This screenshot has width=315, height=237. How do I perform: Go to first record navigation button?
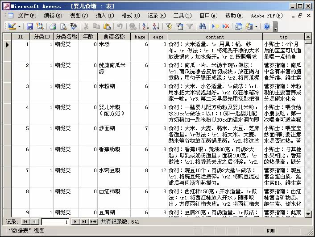pos(25,221)
